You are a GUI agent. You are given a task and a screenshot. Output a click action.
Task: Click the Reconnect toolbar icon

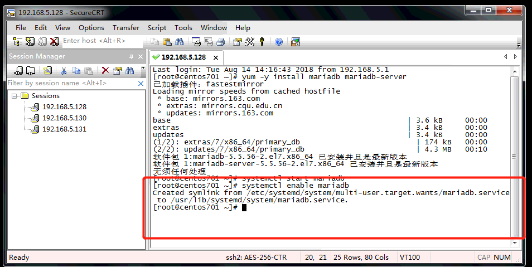click(x=42, y=42)
